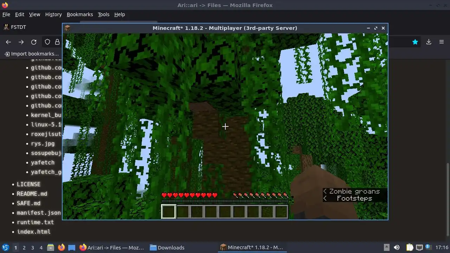Switch to workspace 4 in the panel
This screenshot has width=450, height=253.
pyautogui.click(x=41, y=247)
